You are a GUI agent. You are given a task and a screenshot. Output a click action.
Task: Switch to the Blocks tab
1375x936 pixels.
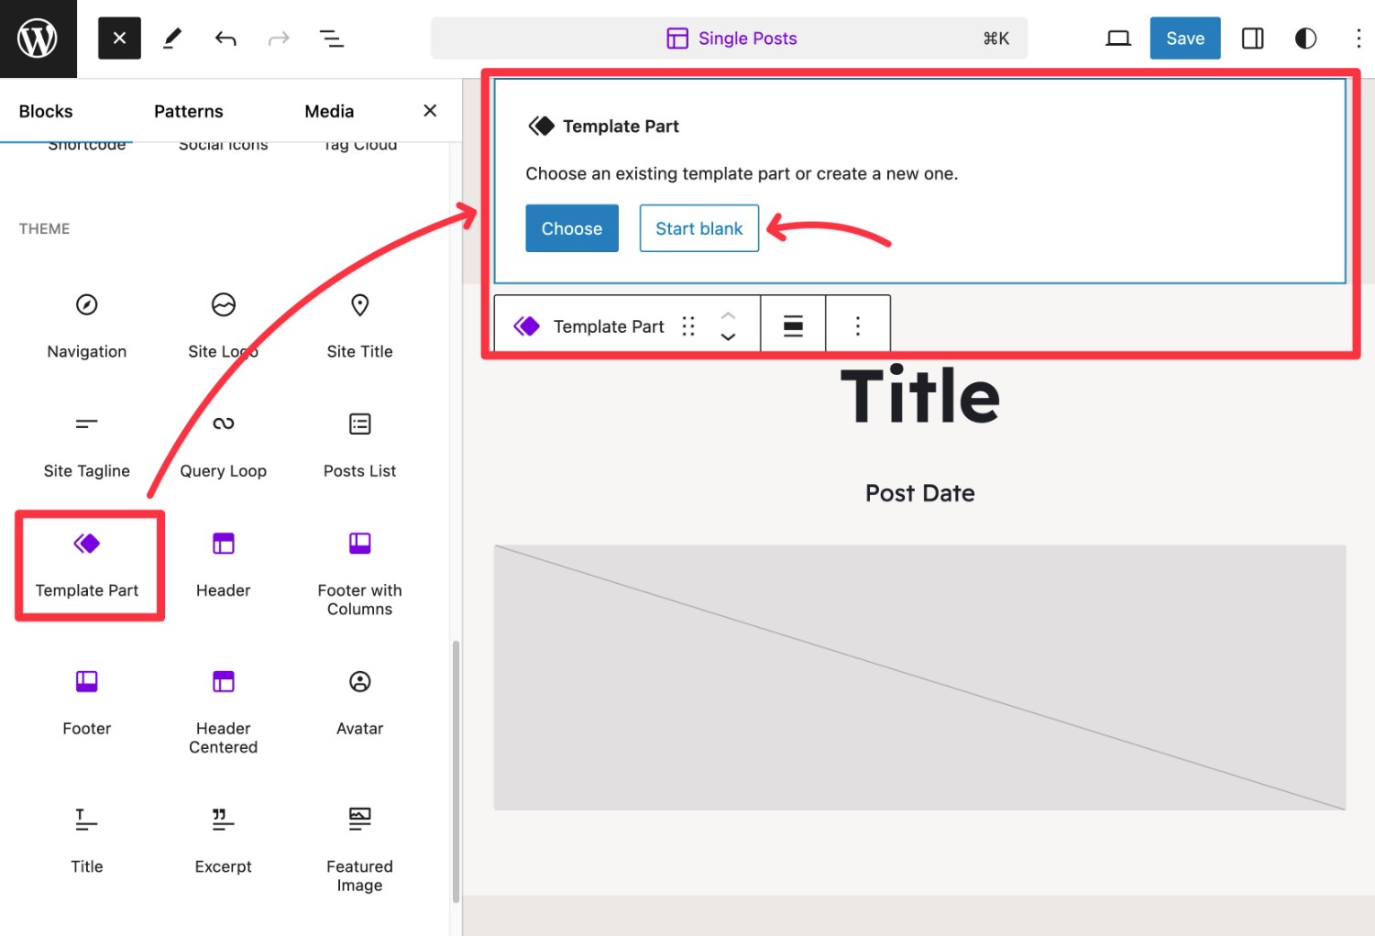click(x=46, y=111)
